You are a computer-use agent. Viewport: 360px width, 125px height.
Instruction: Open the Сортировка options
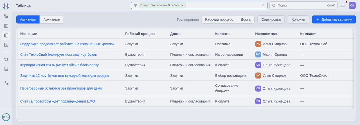pos(271,19)
